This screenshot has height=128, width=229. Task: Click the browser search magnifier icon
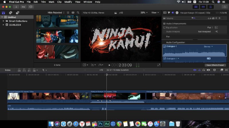click(x=78, y=13)
